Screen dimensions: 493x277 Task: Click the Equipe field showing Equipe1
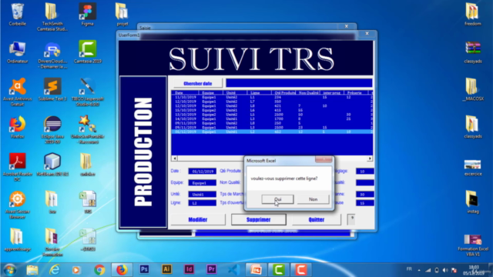[202, 183]
